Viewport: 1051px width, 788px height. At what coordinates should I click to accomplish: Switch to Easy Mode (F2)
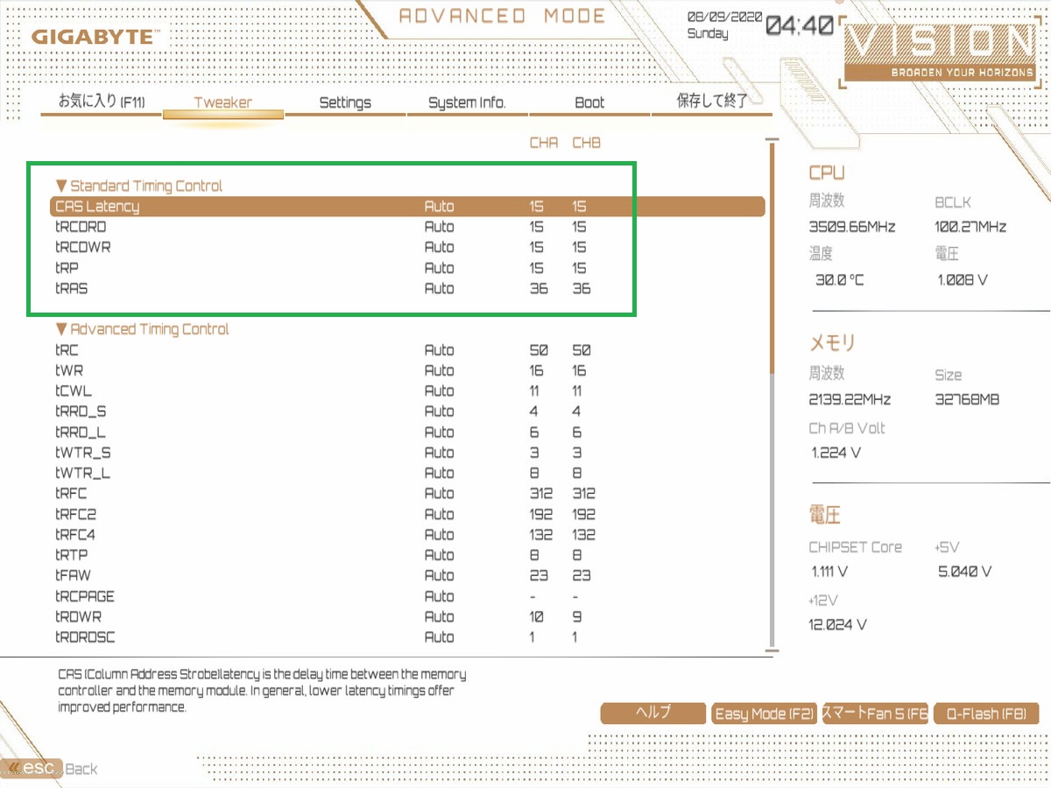point(764,713)
